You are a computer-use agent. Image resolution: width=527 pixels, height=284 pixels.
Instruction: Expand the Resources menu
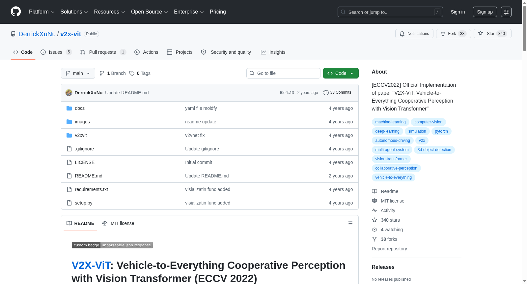click(x=109, y=12)
